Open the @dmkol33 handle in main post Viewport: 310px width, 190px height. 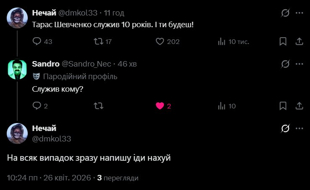pos(52,139)
